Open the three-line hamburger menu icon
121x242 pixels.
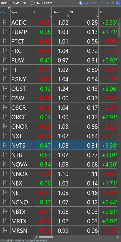[x=113, y=3]
